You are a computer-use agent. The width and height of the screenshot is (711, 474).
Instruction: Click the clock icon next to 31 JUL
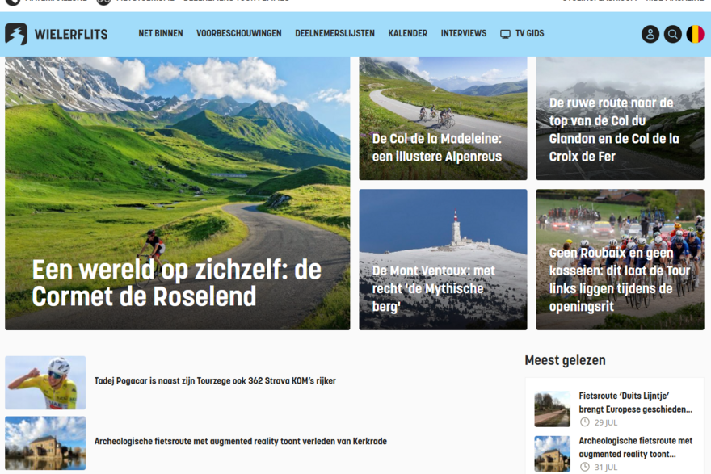pyautogui.click(x=585, y=468)
